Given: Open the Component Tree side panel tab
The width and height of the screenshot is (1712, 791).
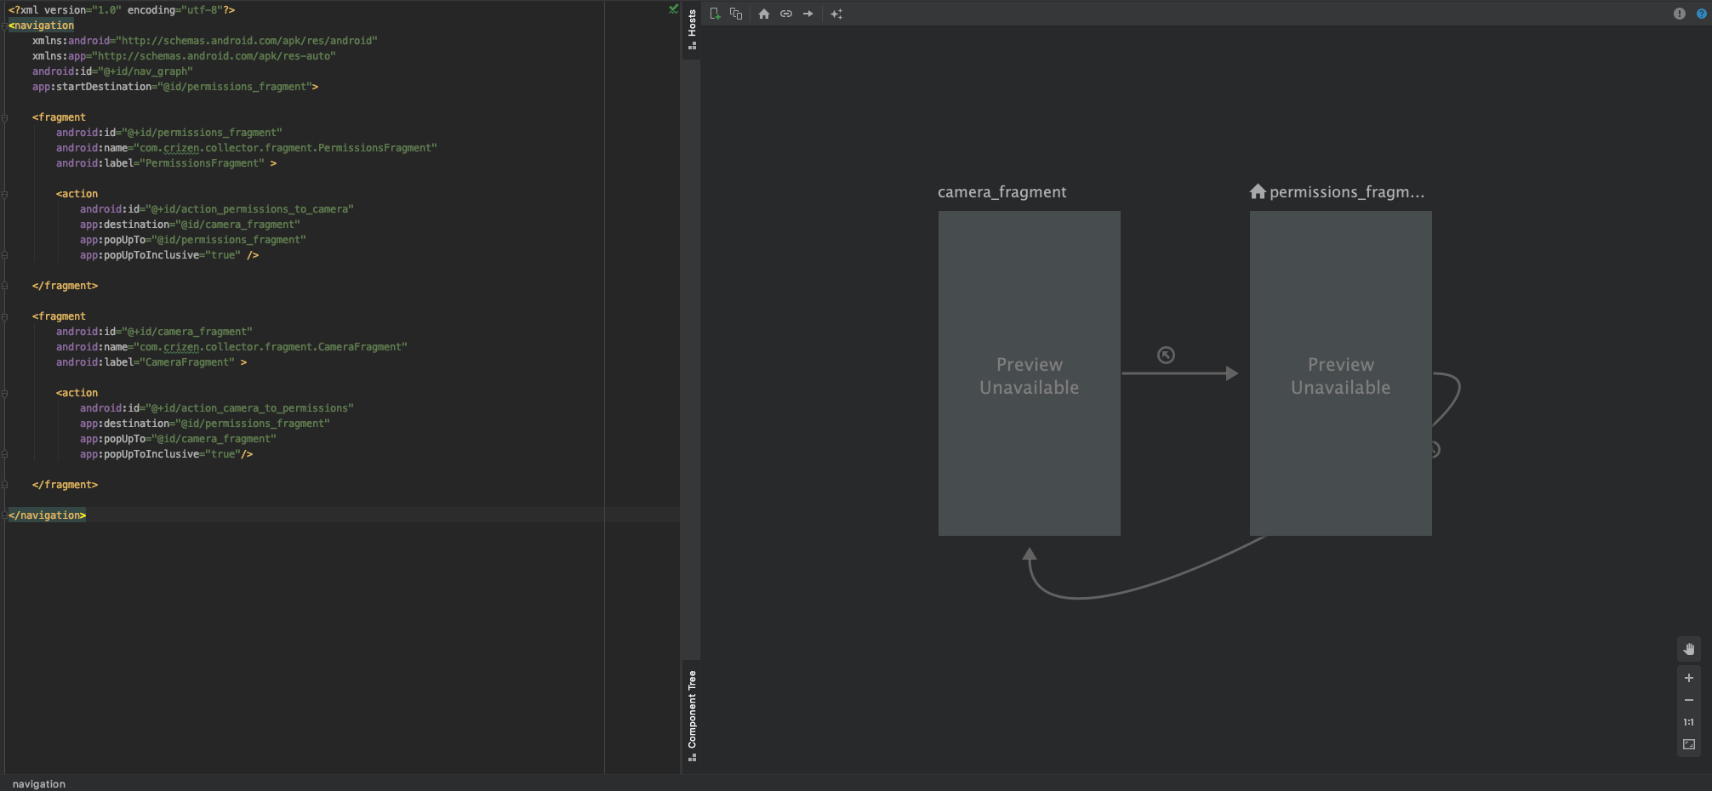Looking at the screenshot, I should coord(692,715).
